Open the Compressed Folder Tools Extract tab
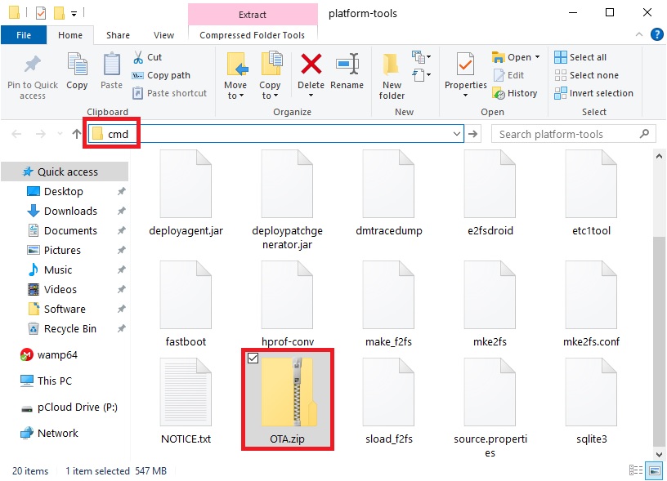Viewport: 667px width, 481px height. [x=252, y=14]
